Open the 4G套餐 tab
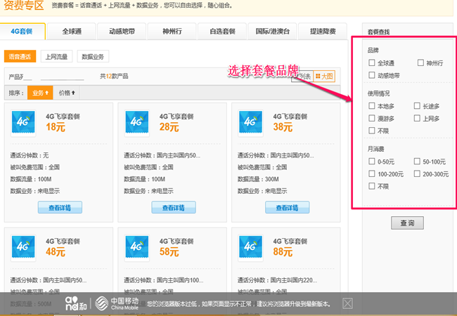The width and height of the screenshot is (457, 316). click(22, 31)
